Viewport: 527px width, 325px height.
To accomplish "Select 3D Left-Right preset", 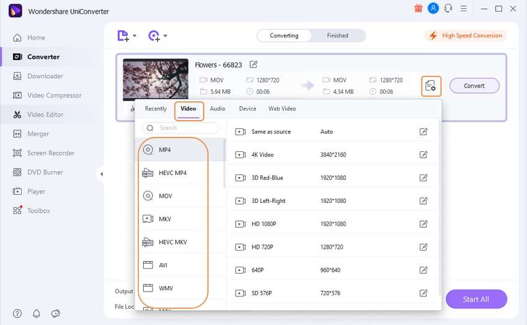I will (333, 201).
